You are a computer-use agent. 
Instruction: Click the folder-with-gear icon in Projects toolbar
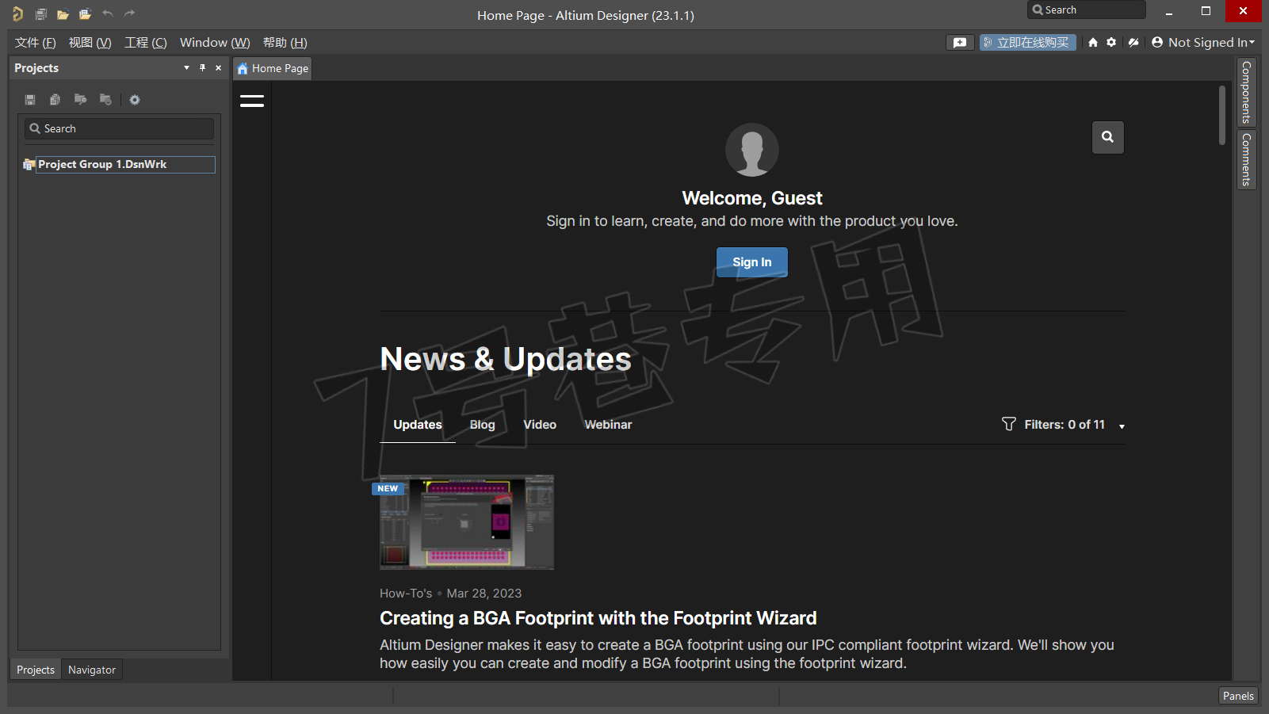coord(105,100)
